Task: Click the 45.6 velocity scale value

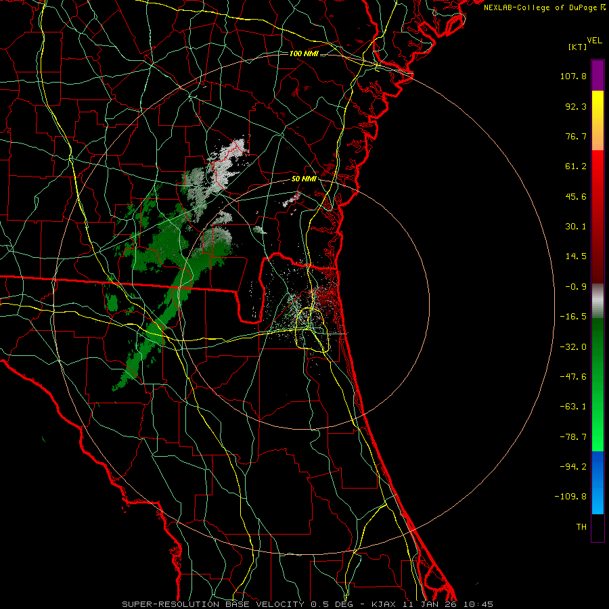Action: tap(576, 196)
